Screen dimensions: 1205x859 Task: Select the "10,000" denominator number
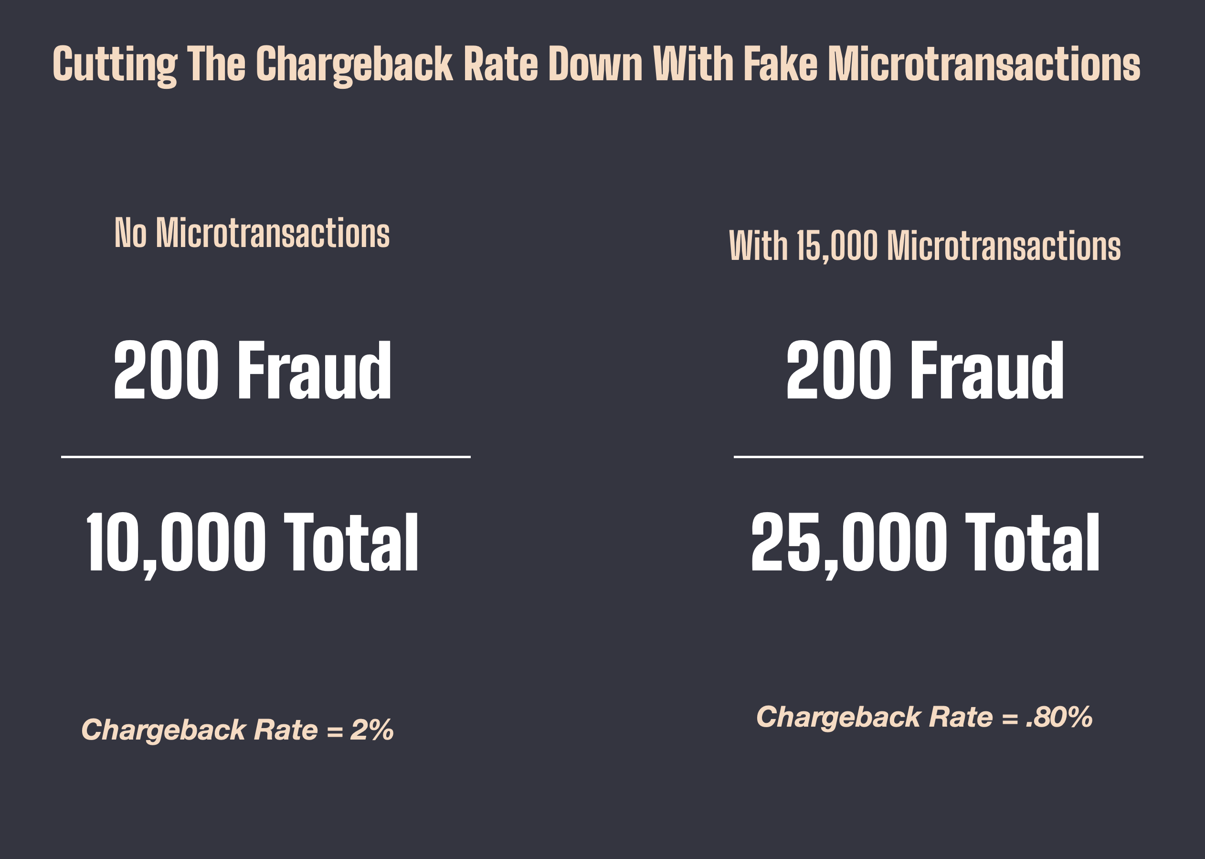point(176,543)
